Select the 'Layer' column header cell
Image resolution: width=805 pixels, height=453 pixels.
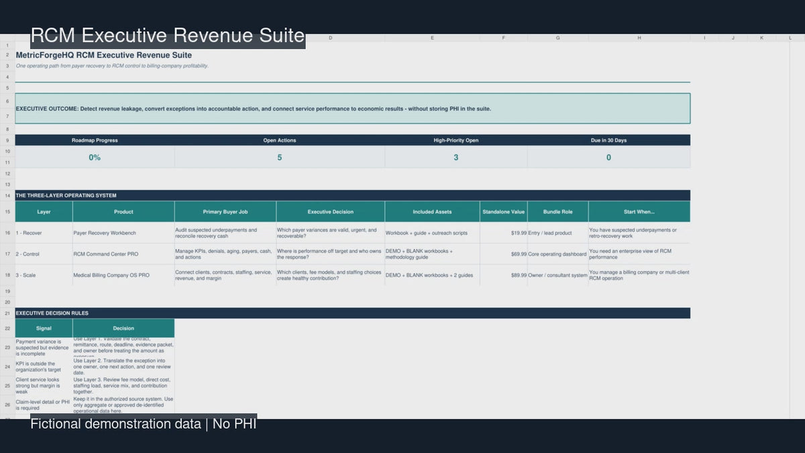point(44,211)
